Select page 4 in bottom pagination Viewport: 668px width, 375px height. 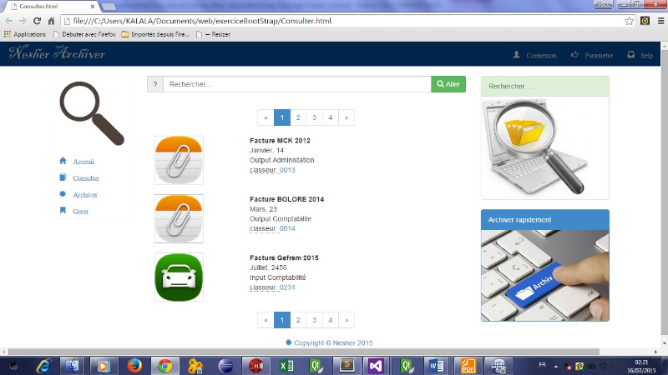pos(331,320)
